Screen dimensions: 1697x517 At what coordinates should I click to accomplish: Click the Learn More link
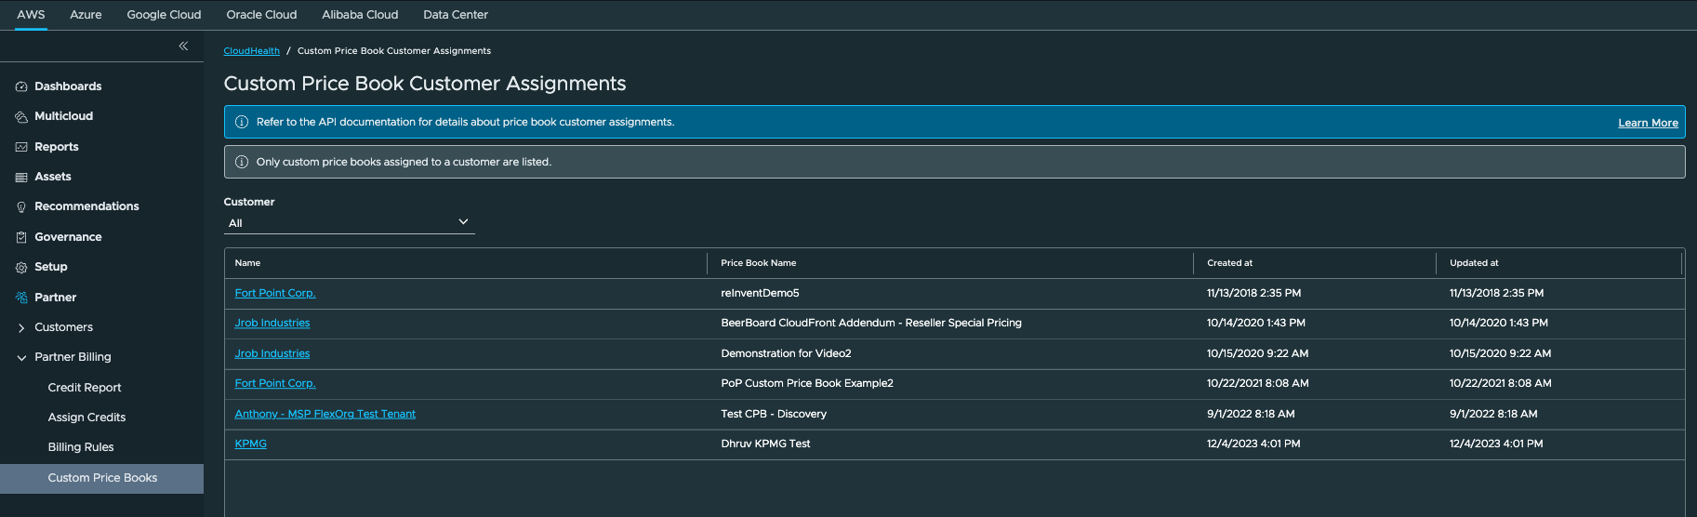[1648, 123]
